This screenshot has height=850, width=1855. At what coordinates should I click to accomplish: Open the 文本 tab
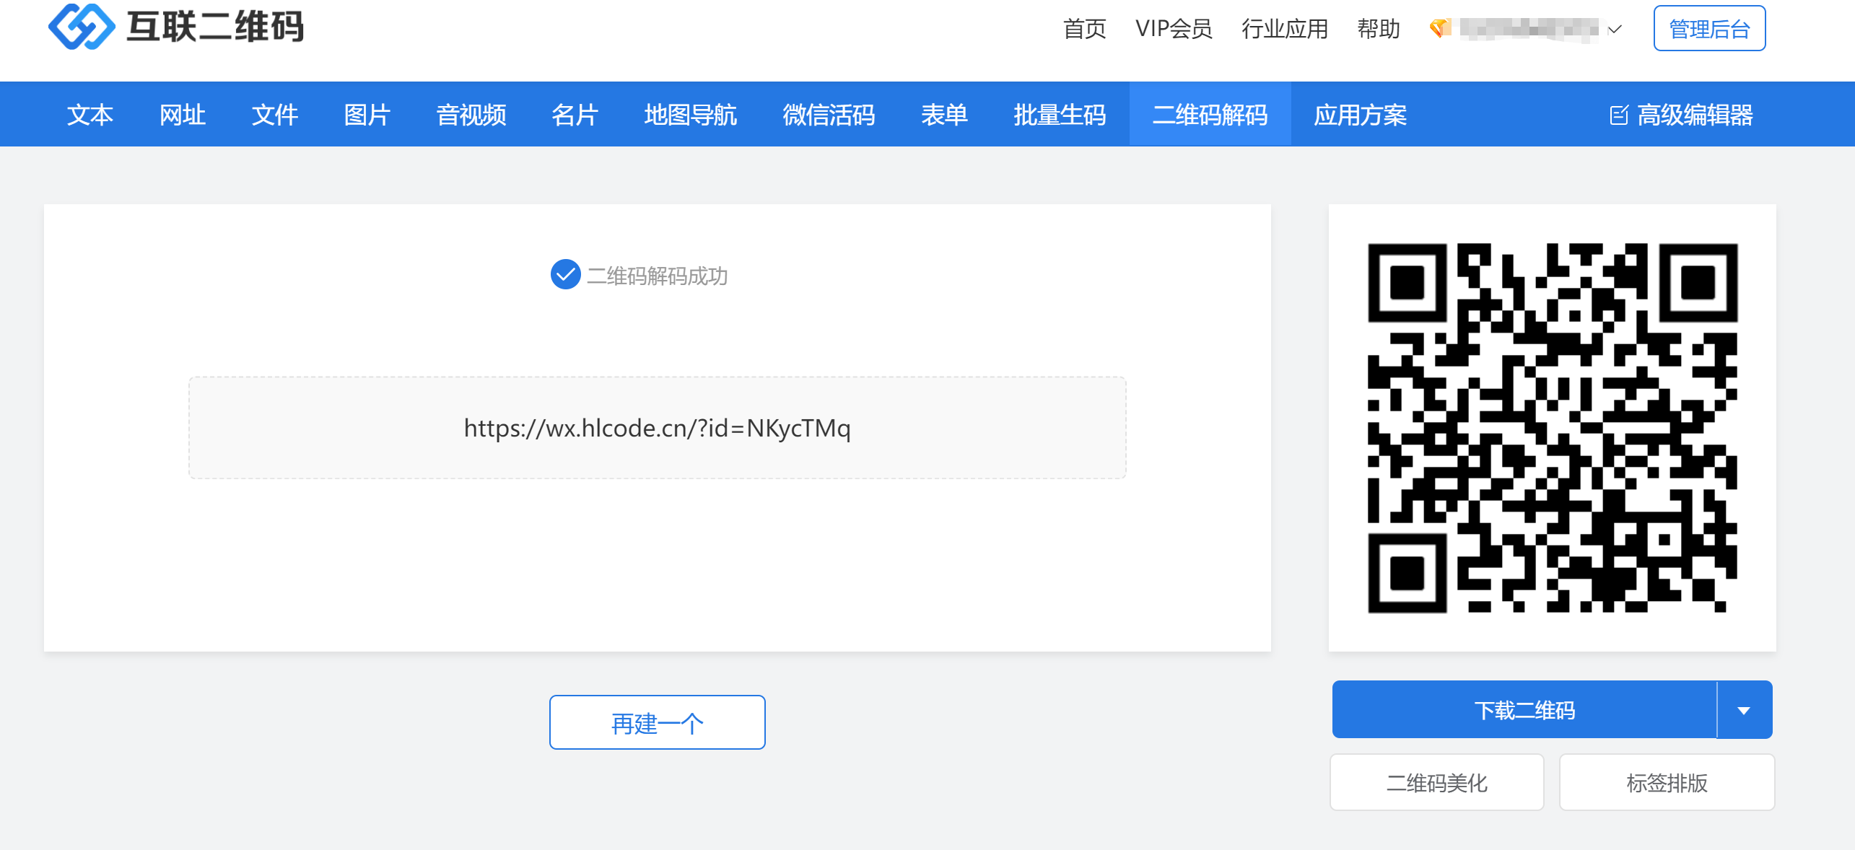click(x=90, y=115)
